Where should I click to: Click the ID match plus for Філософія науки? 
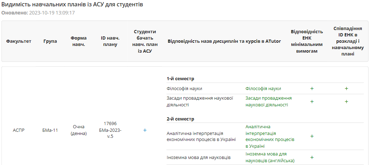click(346, 89)
